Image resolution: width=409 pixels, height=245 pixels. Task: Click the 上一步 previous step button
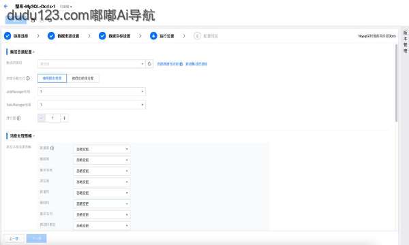14,238
